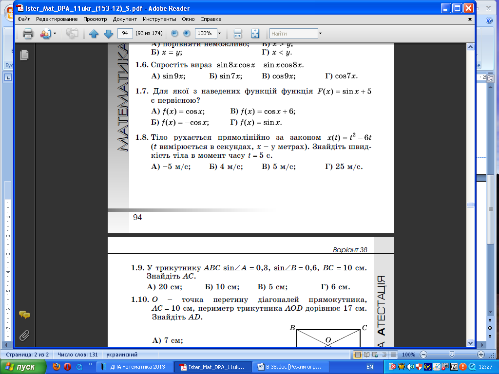Click the blue Q quick launch icon
The height and width of the screenshot is (374, 499).
78,367
